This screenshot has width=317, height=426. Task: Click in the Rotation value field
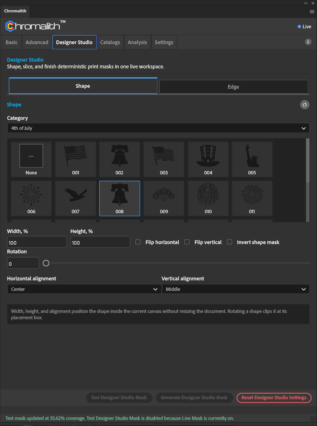pos(23,263)
